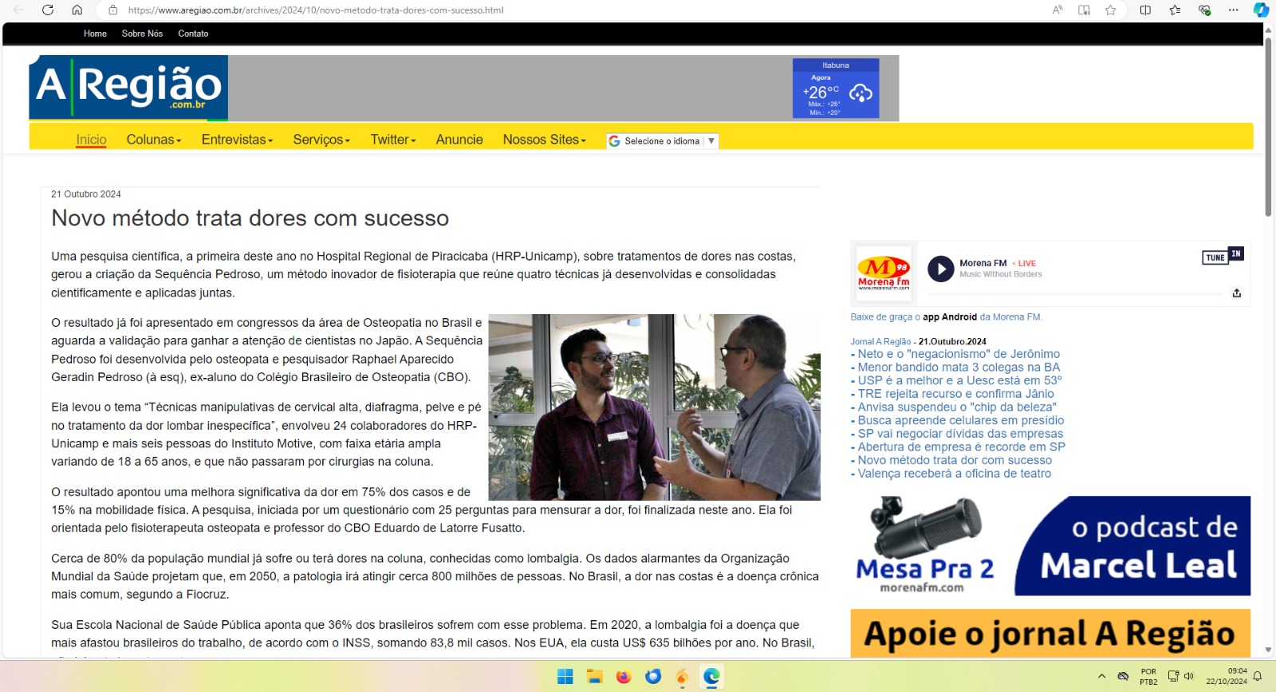Open 'Menor bandido mata 3 colegas na BA'

pyautogui.click(x=959, y=368)
